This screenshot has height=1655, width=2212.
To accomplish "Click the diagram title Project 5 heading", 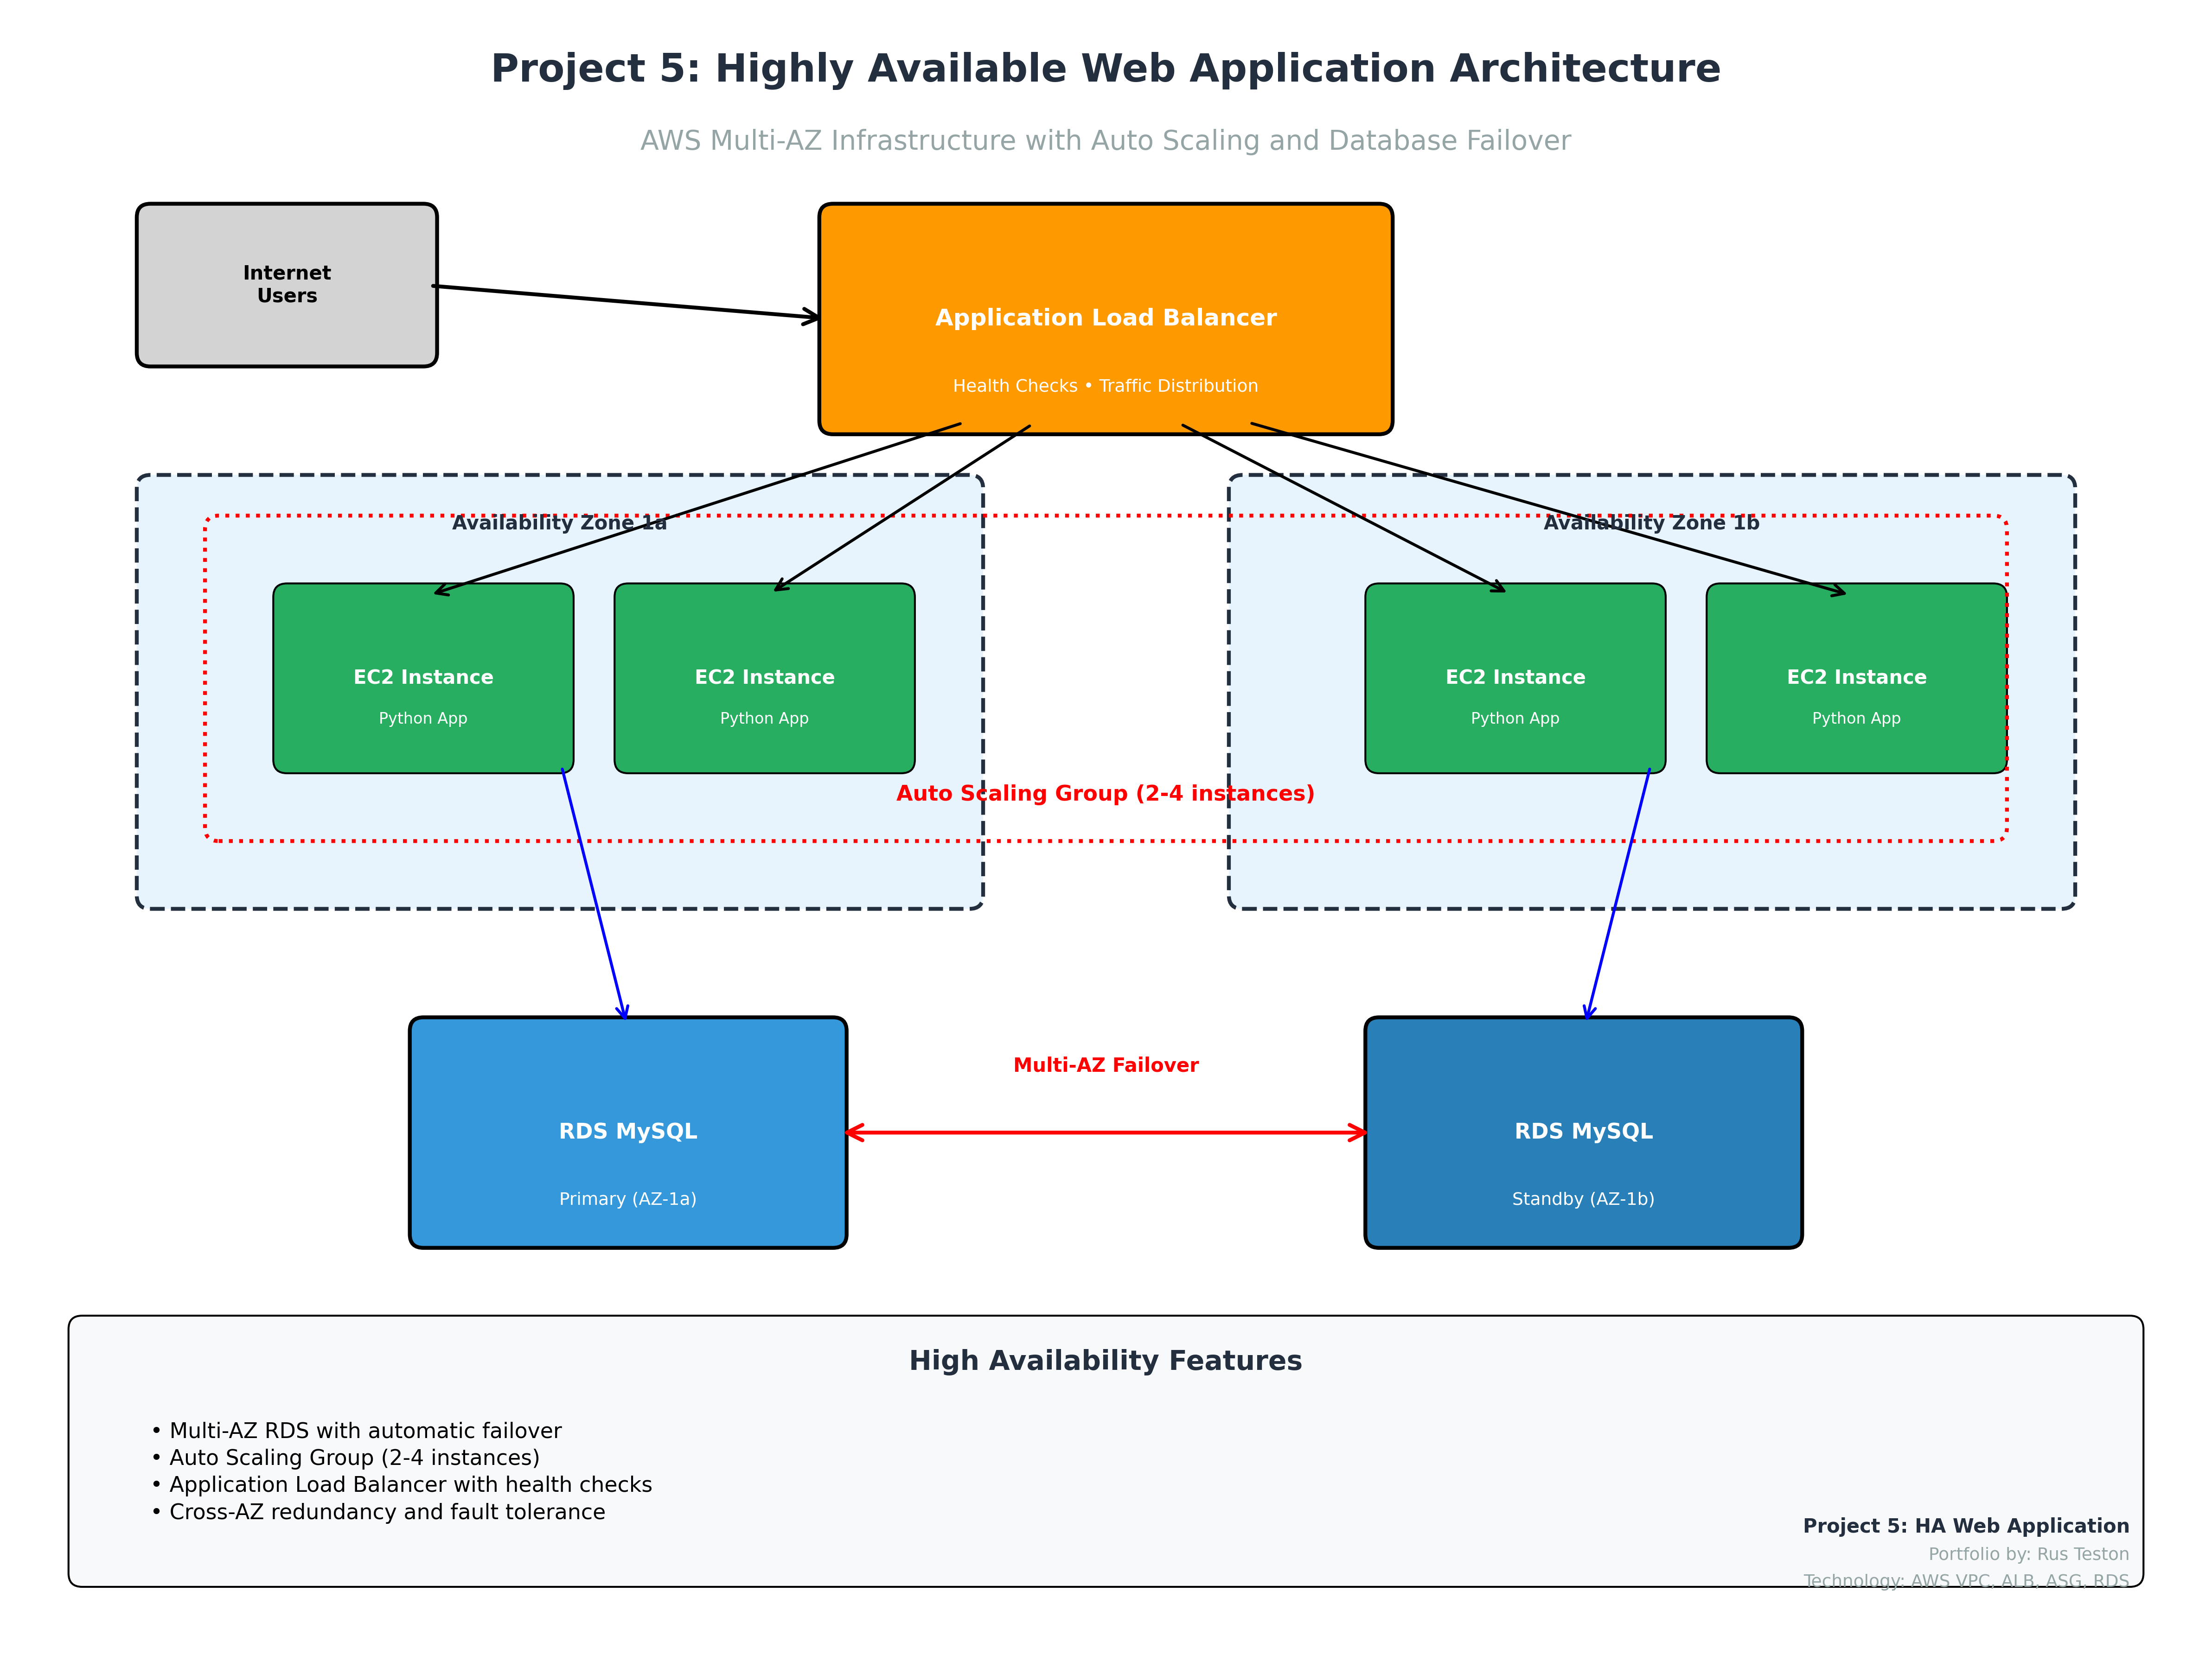I will (x=1105, y=69).
